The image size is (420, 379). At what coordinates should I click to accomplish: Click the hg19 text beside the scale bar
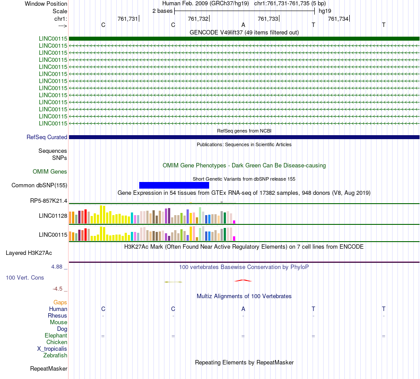tap(325, 11)
